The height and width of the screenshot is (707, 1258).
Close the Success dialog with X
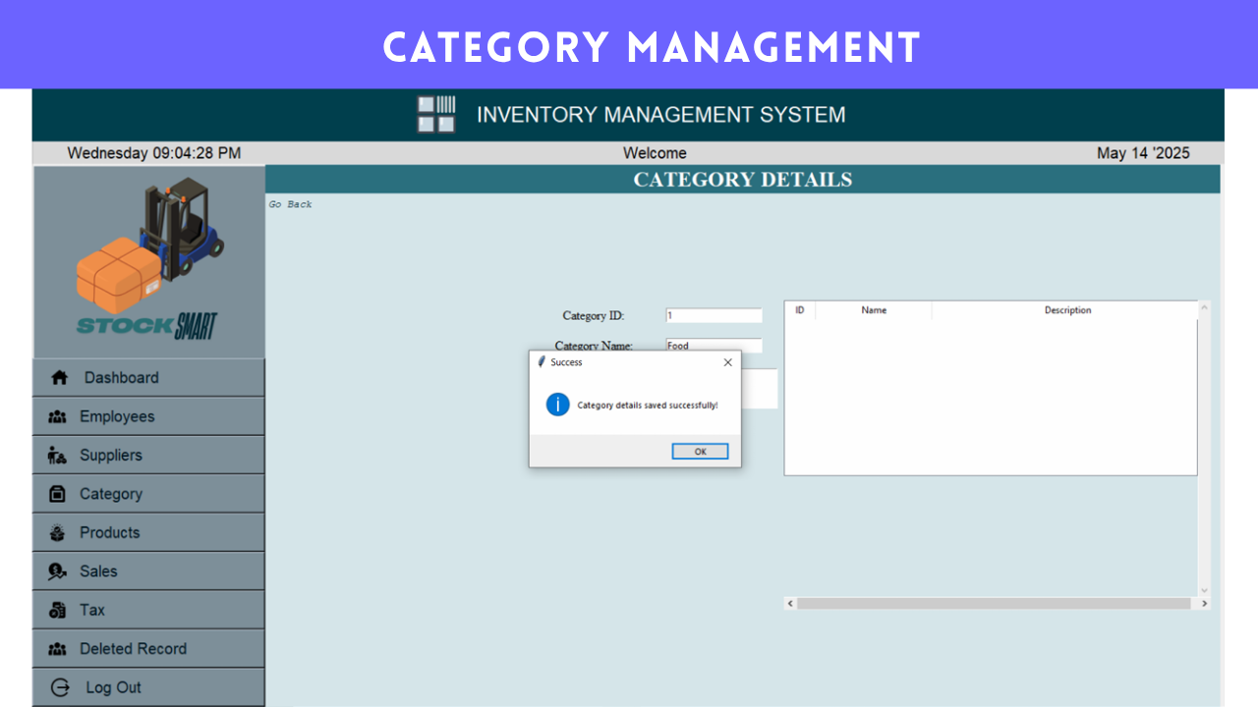[x=727, y=362]
